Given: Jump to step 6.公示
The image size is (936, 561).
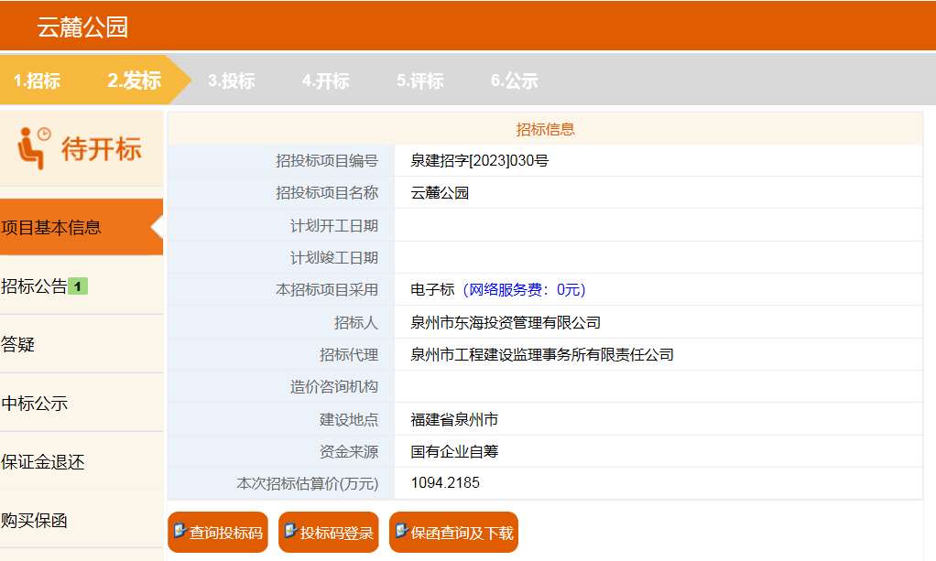Looking at the screenshot, I should [514, 81].
